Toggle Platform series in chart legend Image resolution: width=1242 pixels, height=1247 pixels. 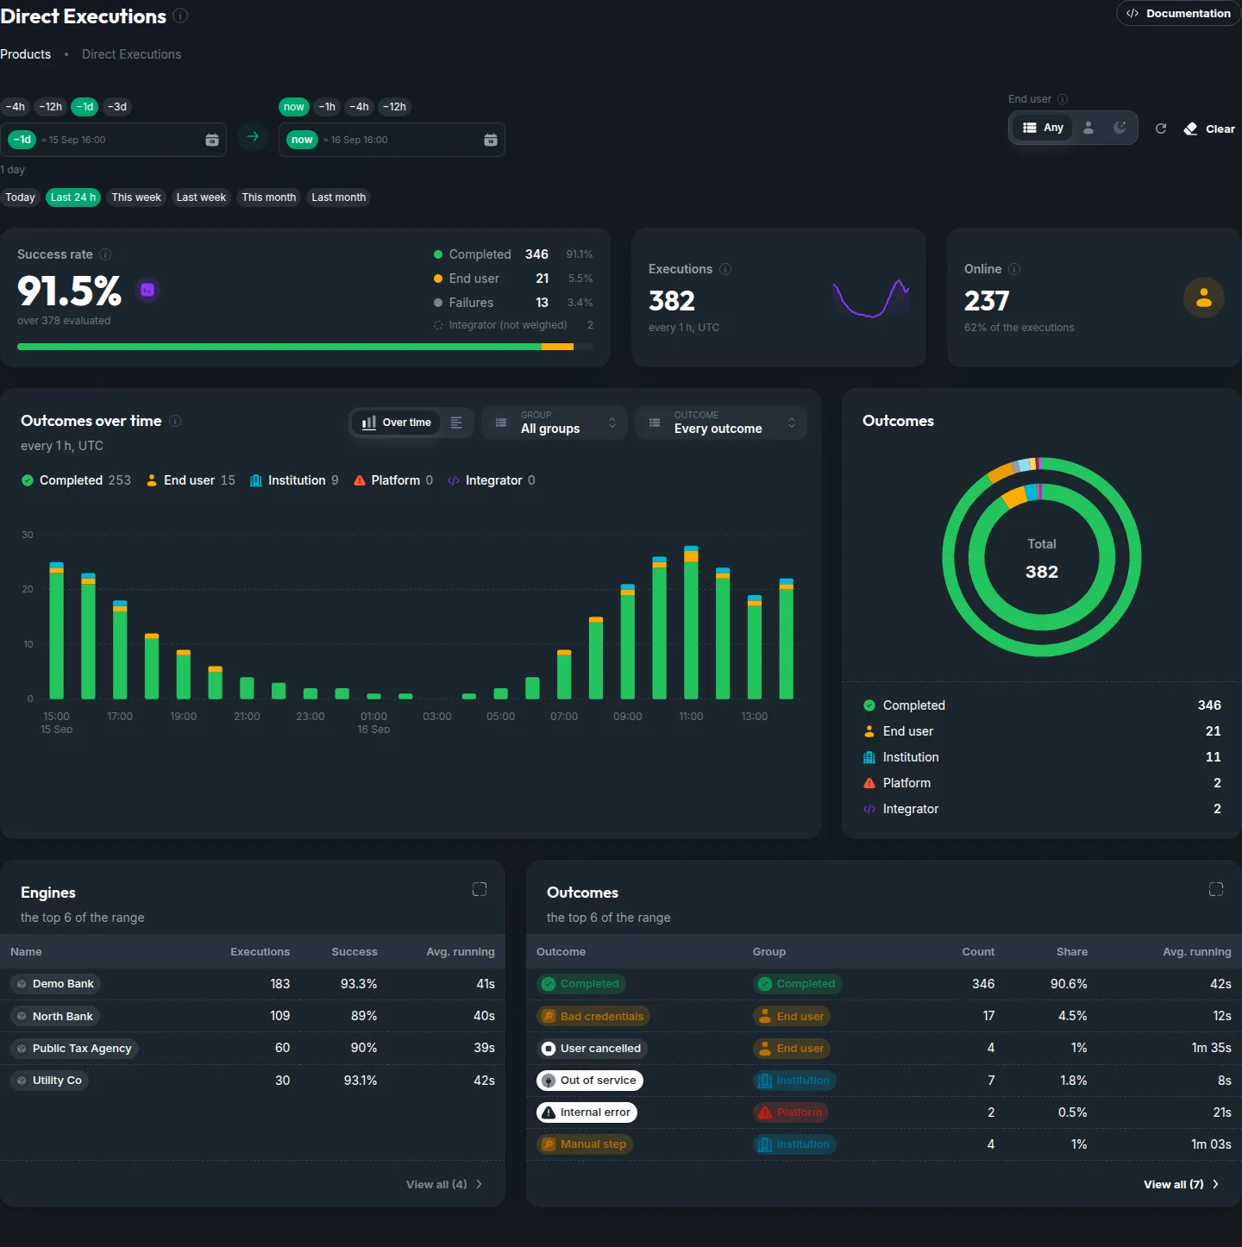393,480
